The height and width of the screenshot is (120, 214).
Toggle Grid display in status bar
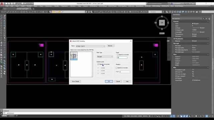(149, 116)
